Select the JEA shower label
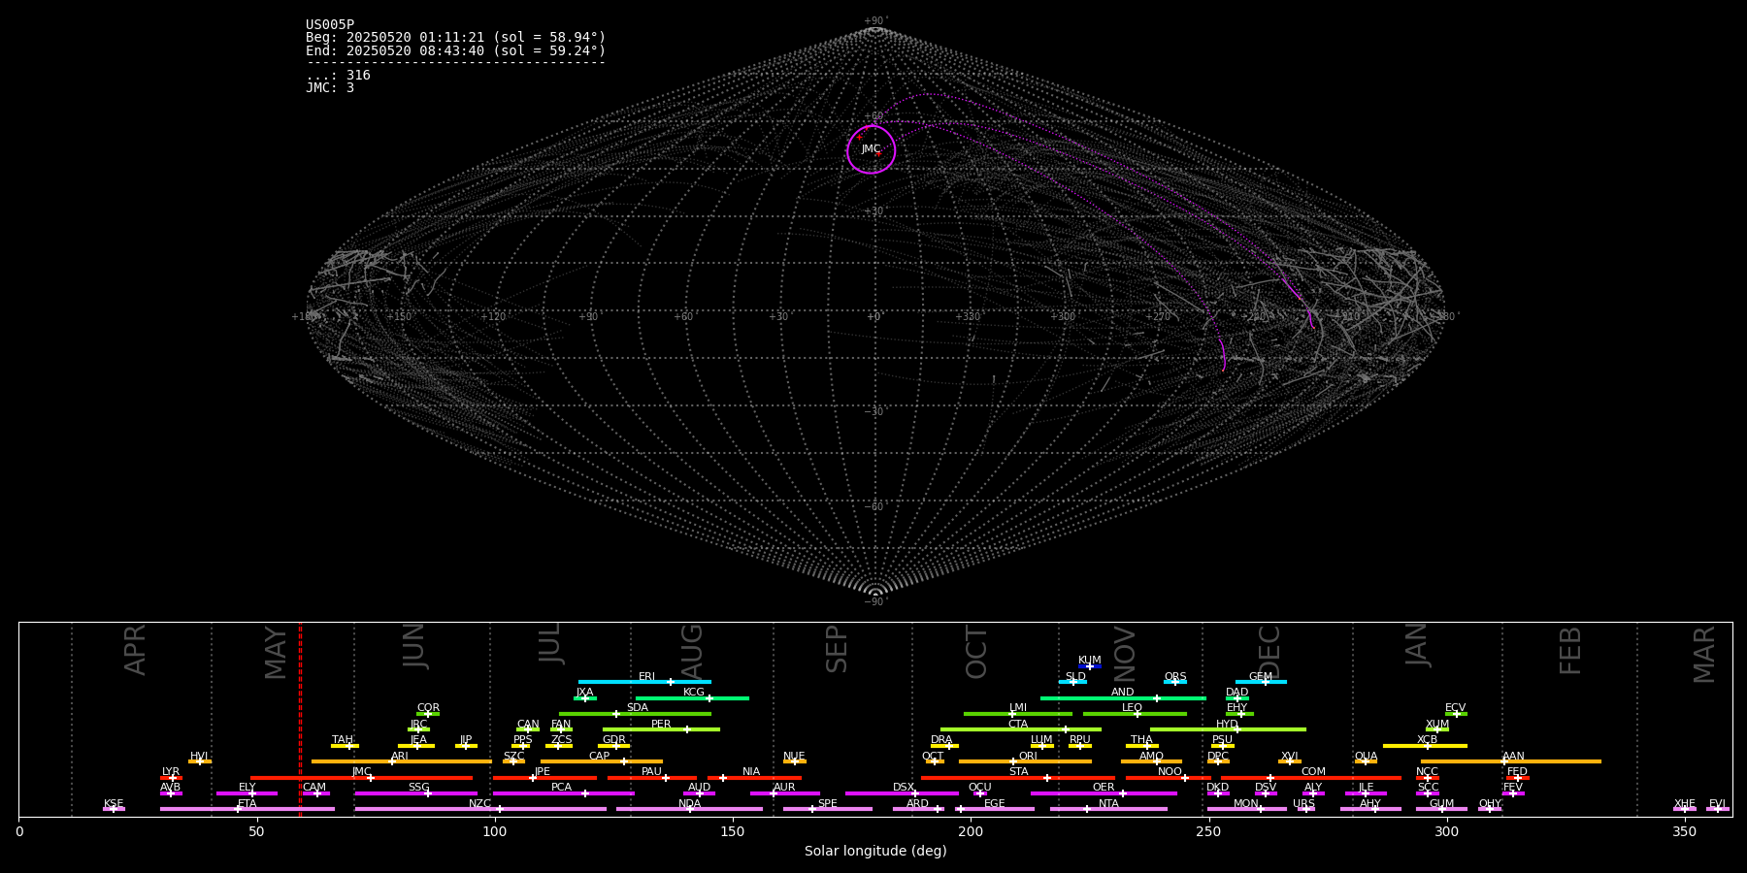This screenshot has width=1747, height=873. pyautogui.click(x=418, y=740)
